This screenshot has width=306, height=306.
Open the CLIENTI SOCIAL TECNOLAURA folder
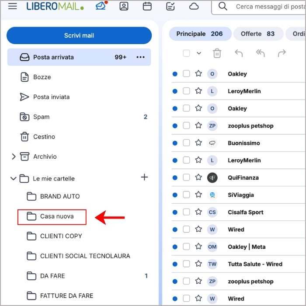(x=79, y=256)
